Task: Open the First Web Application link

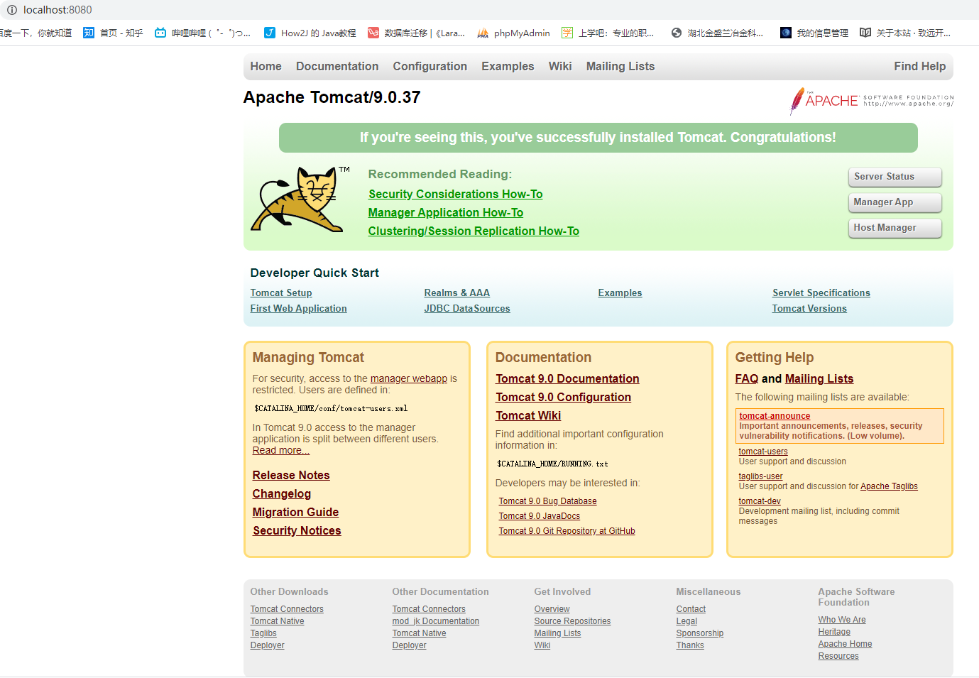Action: (x=298, y=308)
